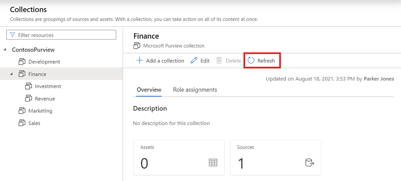Click the Sources database icon
This screenshot has height=181, width=401.
310,163
